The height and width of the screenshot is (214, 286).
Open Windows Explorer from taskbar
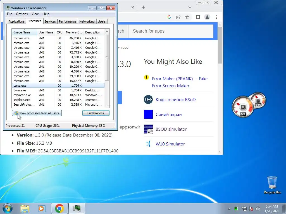click(25, 208)
